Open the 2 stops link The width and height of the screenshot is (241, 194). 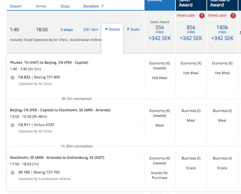click(x=67, y=30)
